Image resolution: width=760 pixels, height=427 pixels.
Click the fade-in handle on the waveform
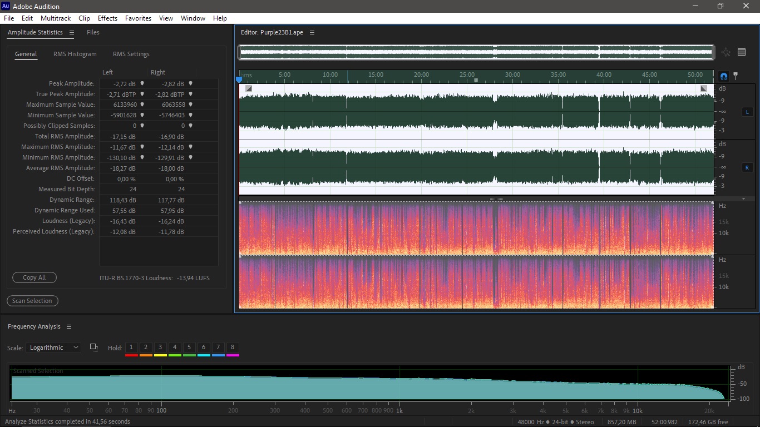249,88
